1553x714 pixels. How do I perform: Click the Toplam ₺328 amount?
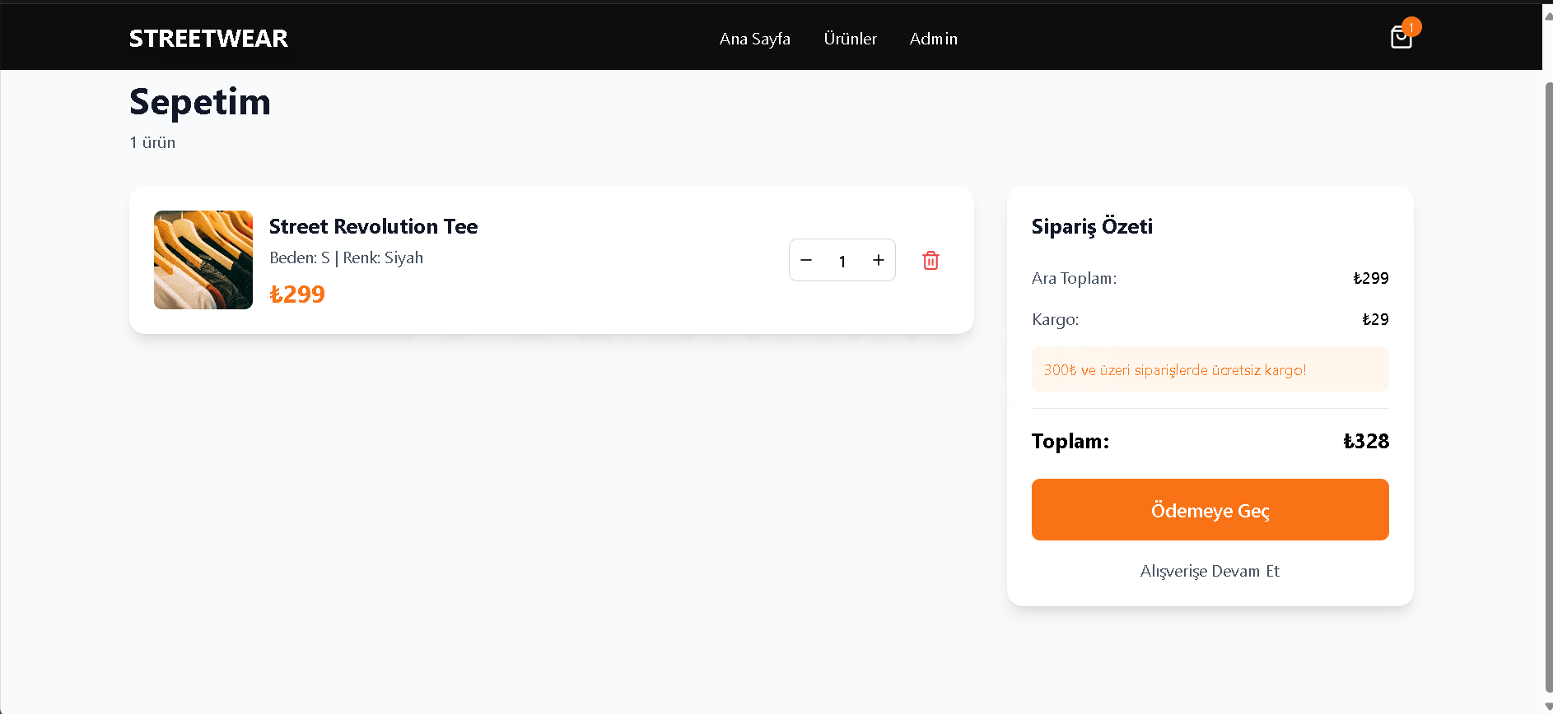(x=1366, y=441)
